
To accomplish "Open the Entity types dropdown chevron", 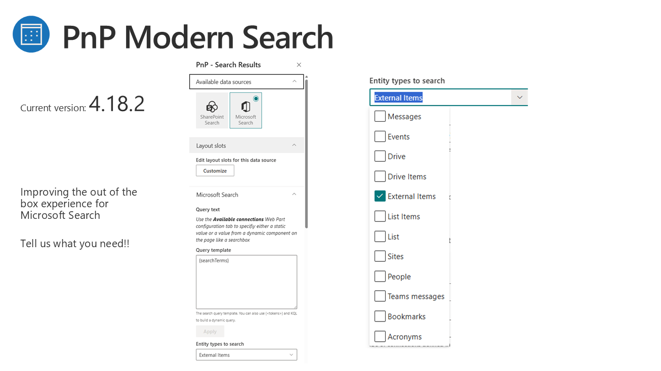I will [x=519, y=98].
